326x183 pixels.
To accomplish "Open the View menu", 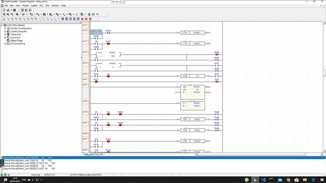I will [x=18, y=6].
